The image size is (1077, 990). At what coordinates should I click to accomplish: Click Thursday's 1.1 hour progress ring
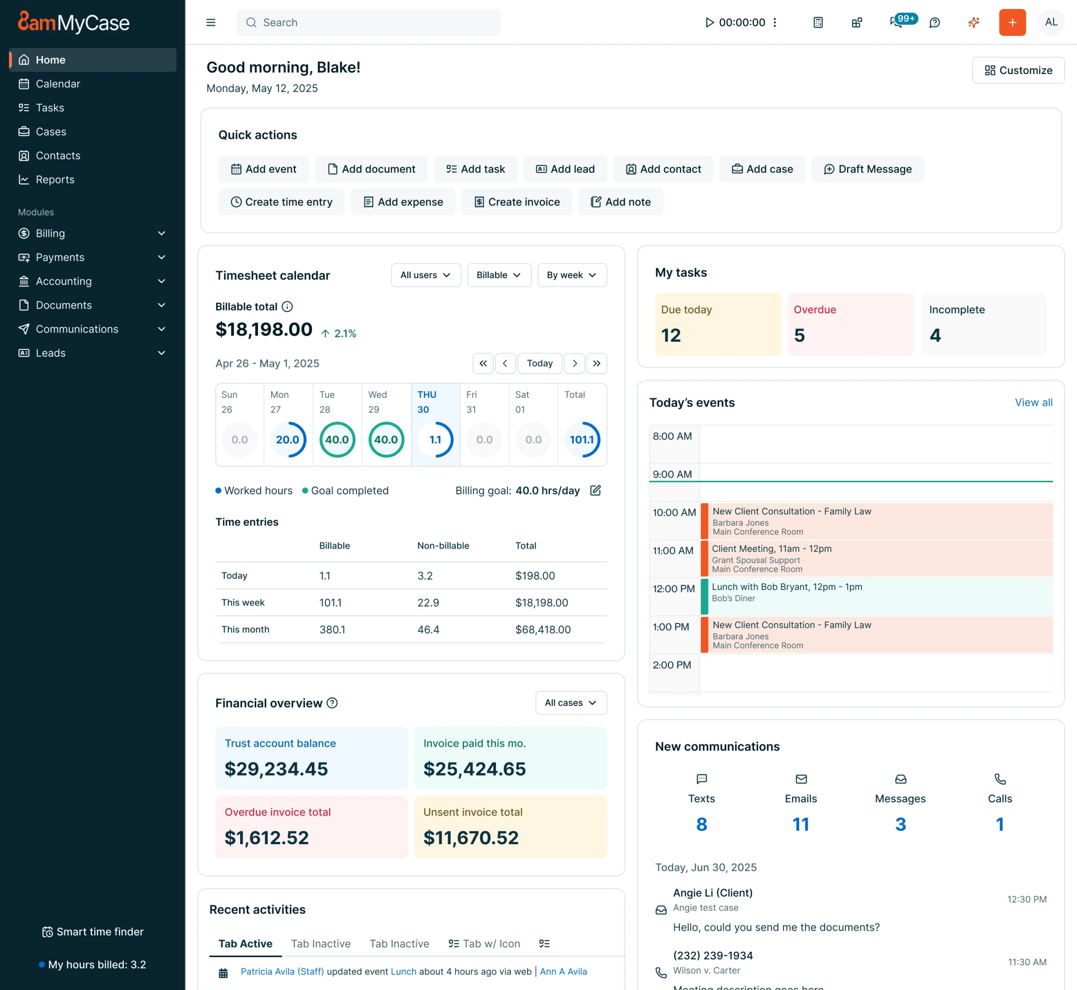[x=435, y=439]
